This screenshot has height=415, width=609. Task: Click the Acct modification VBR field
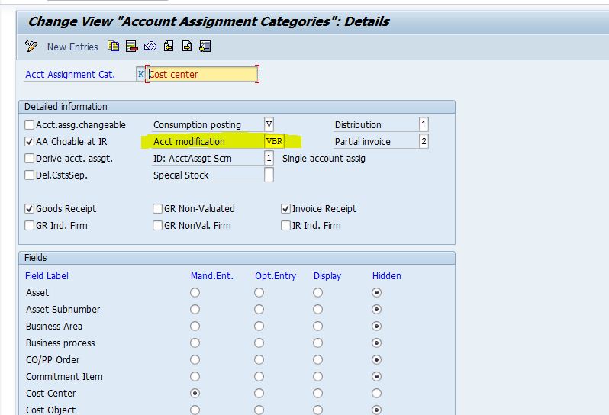click(x=274, y=141)
